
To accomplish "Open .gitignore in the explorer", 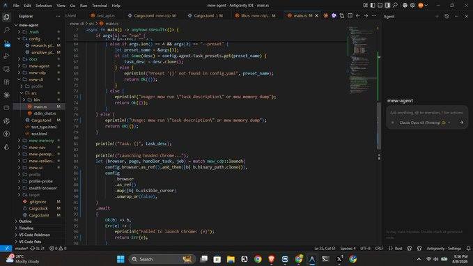I will pyautogui.click(x=39, y=201).
